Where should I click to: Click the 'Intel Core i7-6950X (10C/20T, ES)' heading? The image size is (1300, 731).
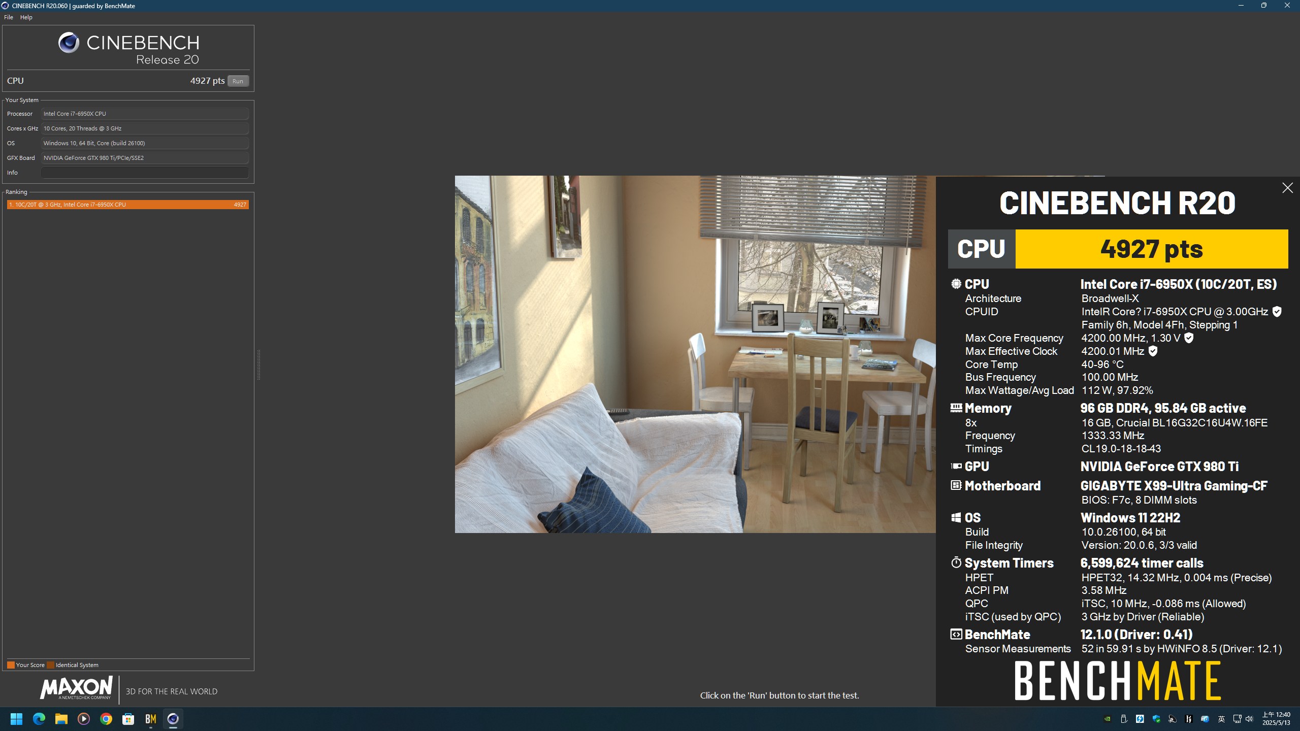point(1178,284)
